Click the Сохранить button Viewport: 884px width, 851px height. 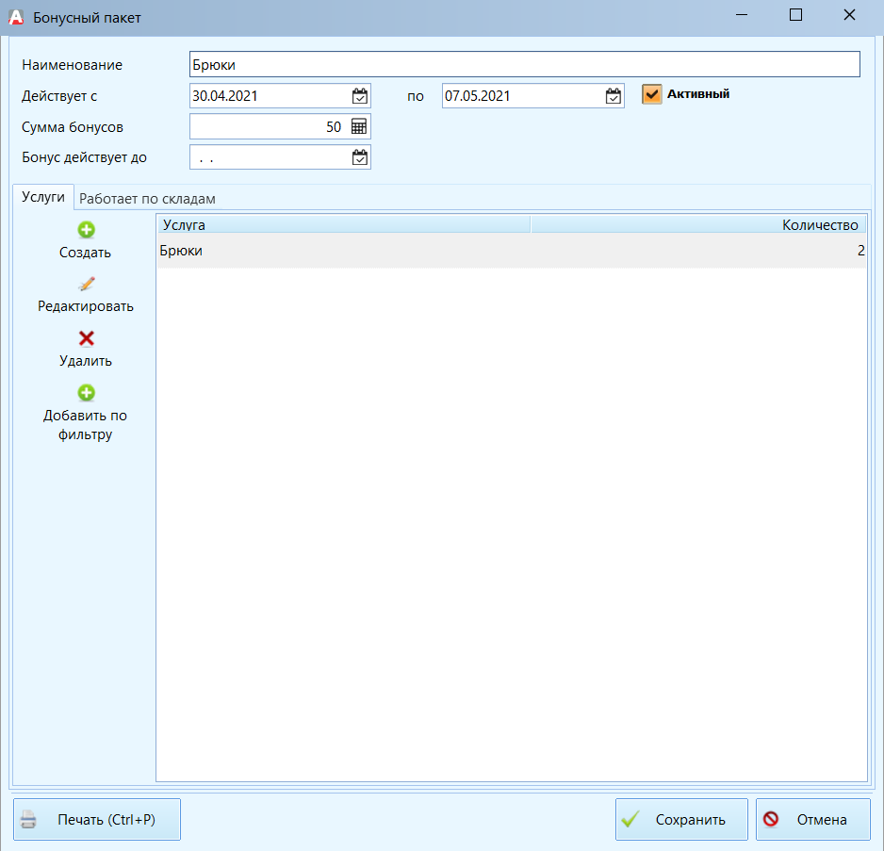(x=681, y=819)
